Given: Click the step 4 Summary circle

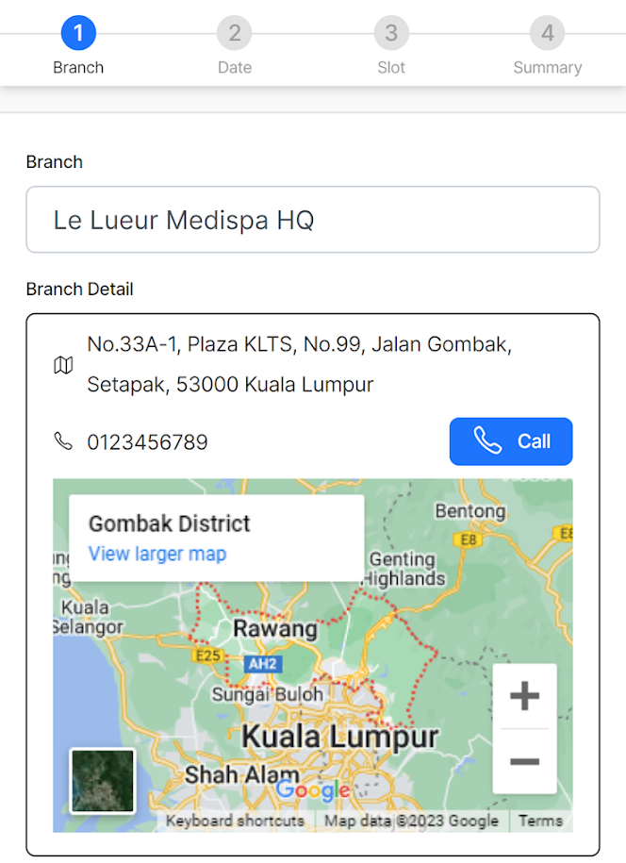Looking at the screenshot, I should pos(547,33).
